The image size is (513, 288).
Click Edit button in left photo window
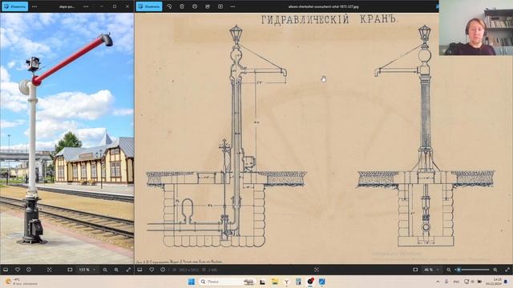pos(14,6)
